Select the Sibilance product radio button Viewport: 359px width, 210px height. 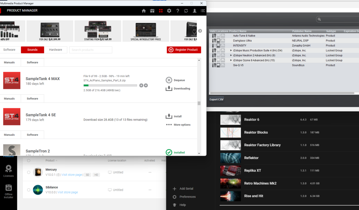29,190
